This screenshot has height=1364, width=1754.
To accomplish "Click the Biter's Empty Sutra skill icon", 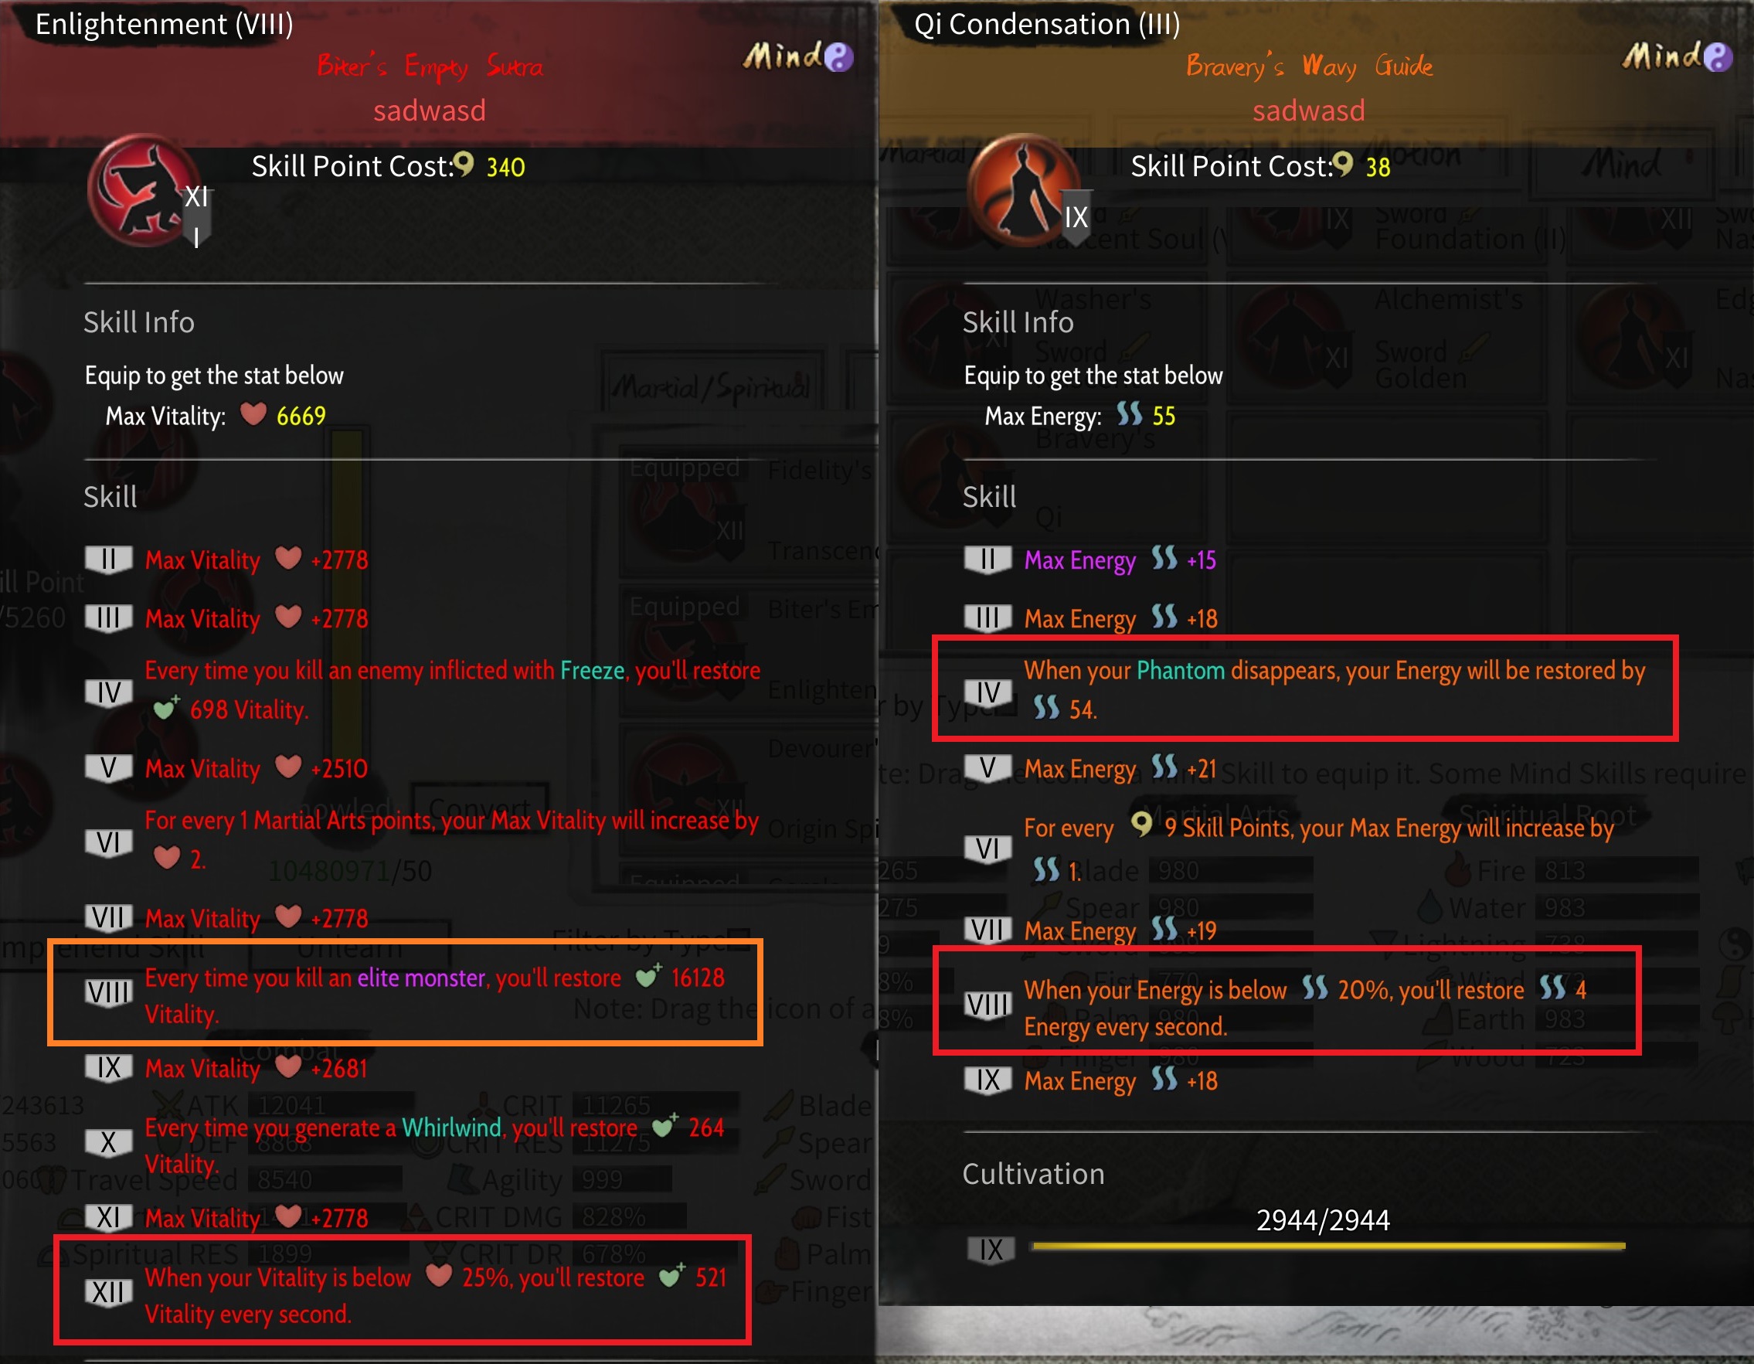I will click(145, 191).
